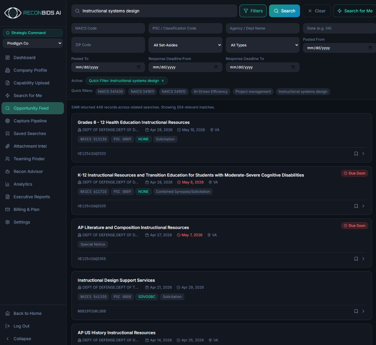Bookmark the Grades 6 - 12 Health Education opportunity
Screen dimensions: 376x345
click(356, 154)
